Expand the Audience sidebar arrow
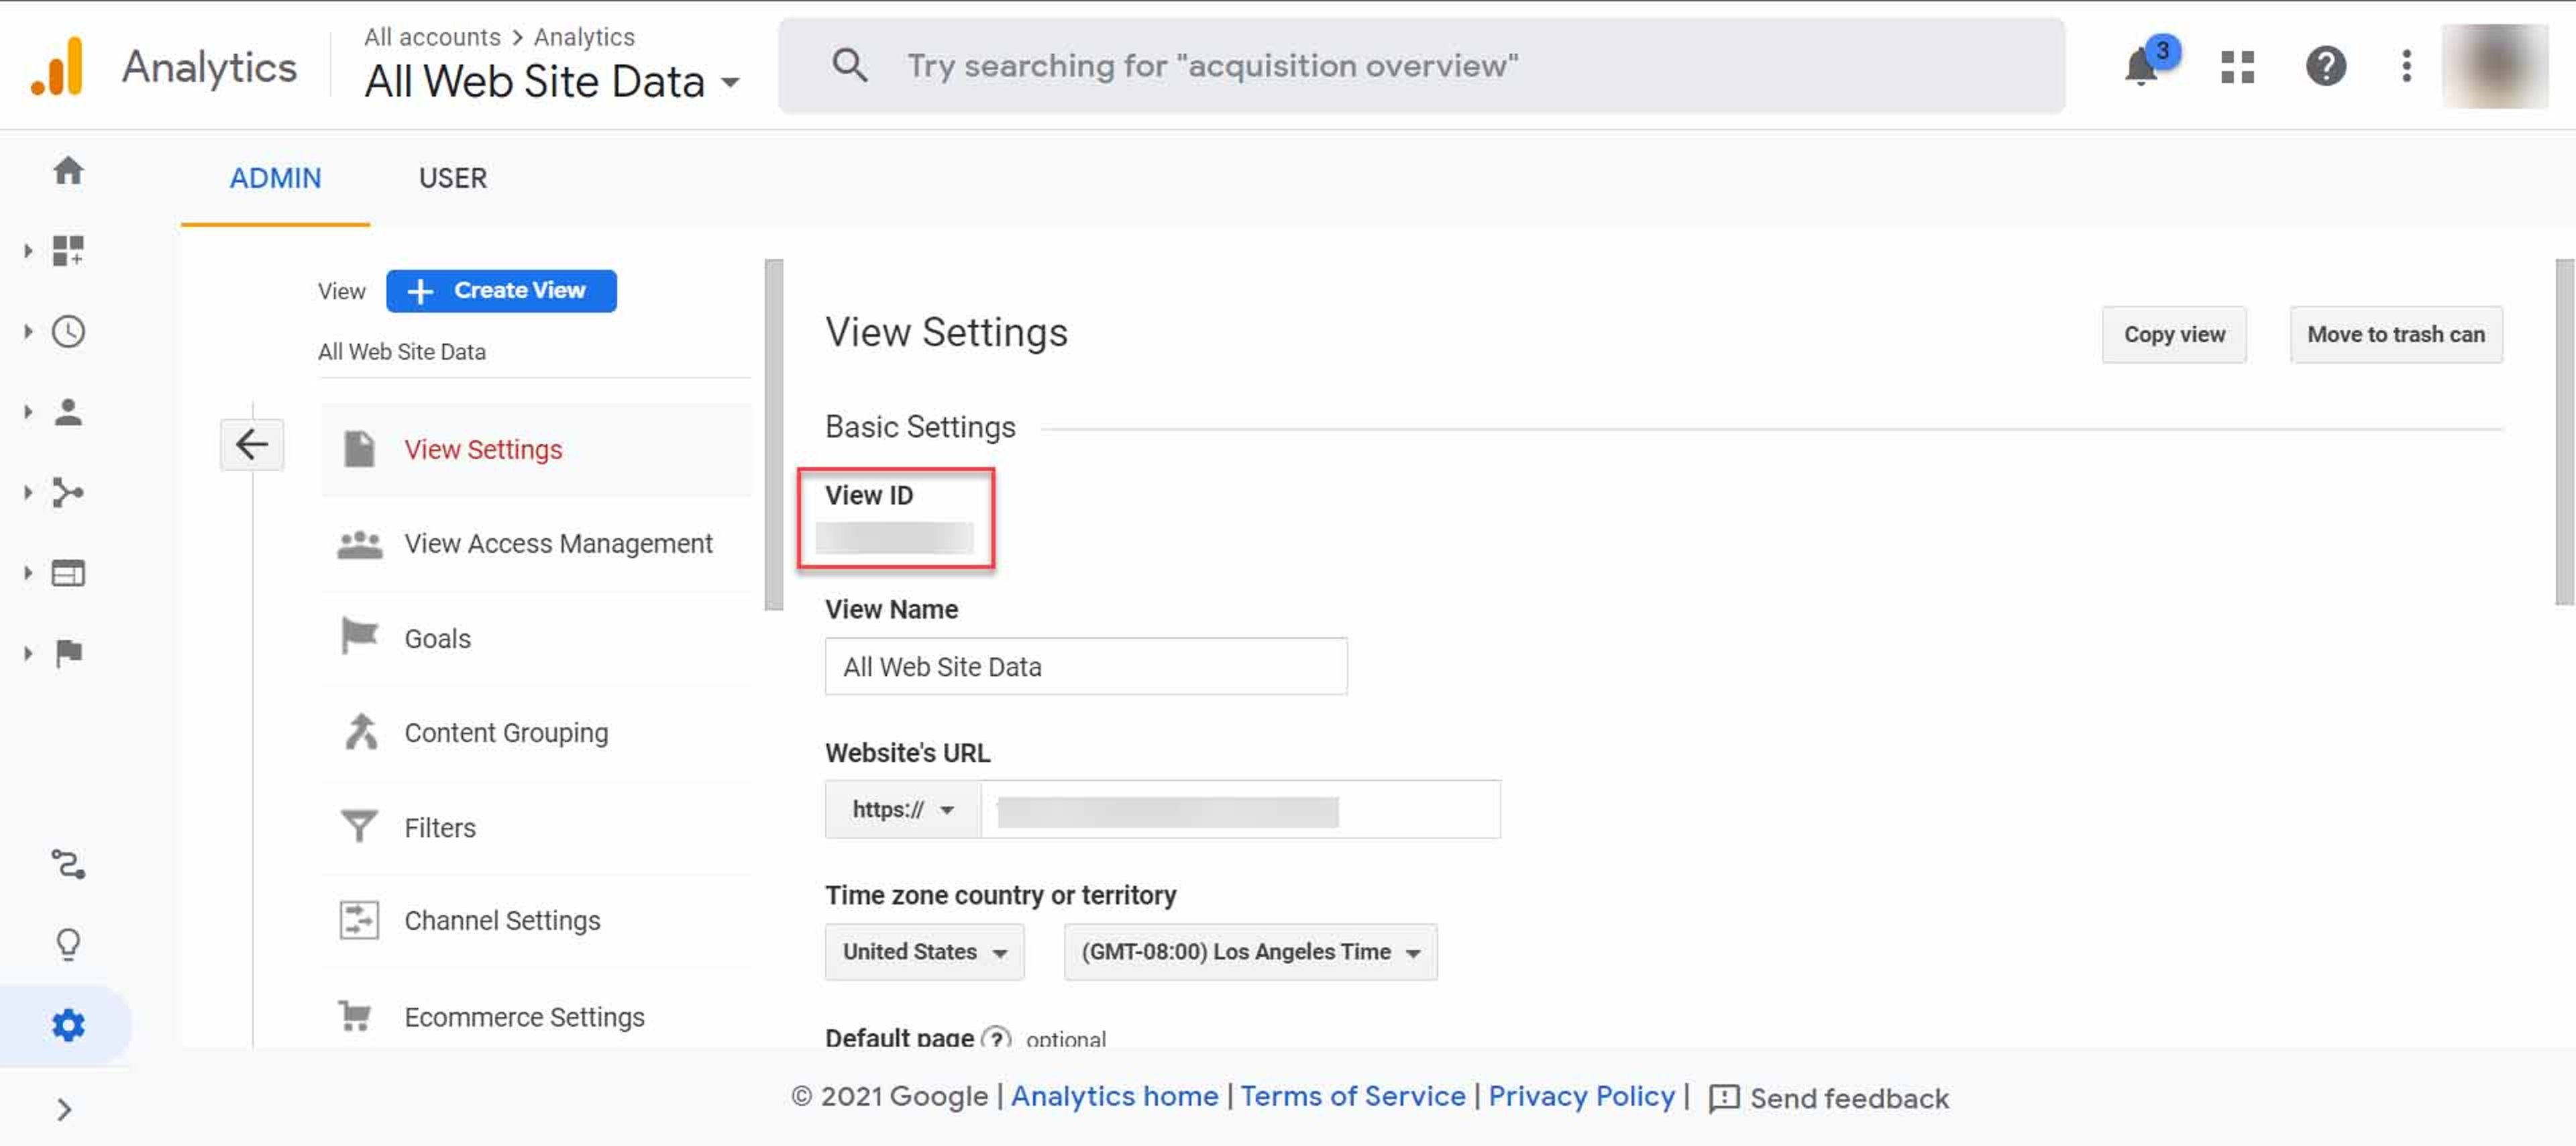This screenshot has height=1146, width=2576. click(x=28, y=412)
